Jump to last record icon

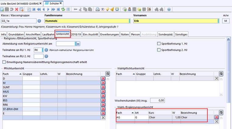58,9
